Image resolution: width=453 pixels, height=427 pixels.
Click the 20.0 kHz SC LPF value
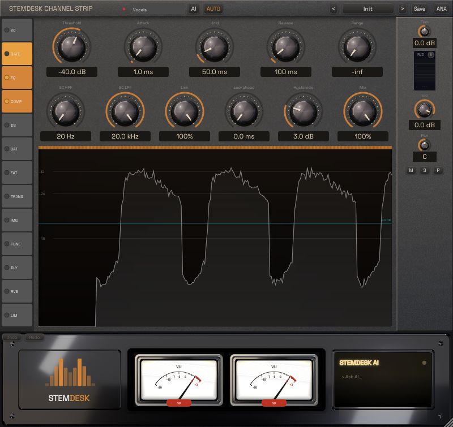(x=125, y=136)
